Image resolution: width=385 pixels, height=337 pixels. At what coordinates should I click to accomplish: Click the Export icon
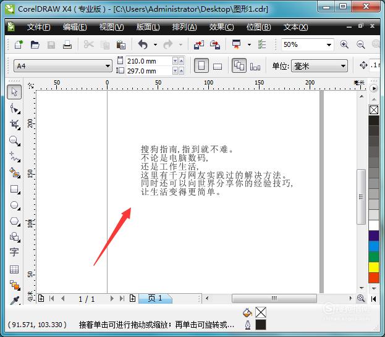coord(215,44)
